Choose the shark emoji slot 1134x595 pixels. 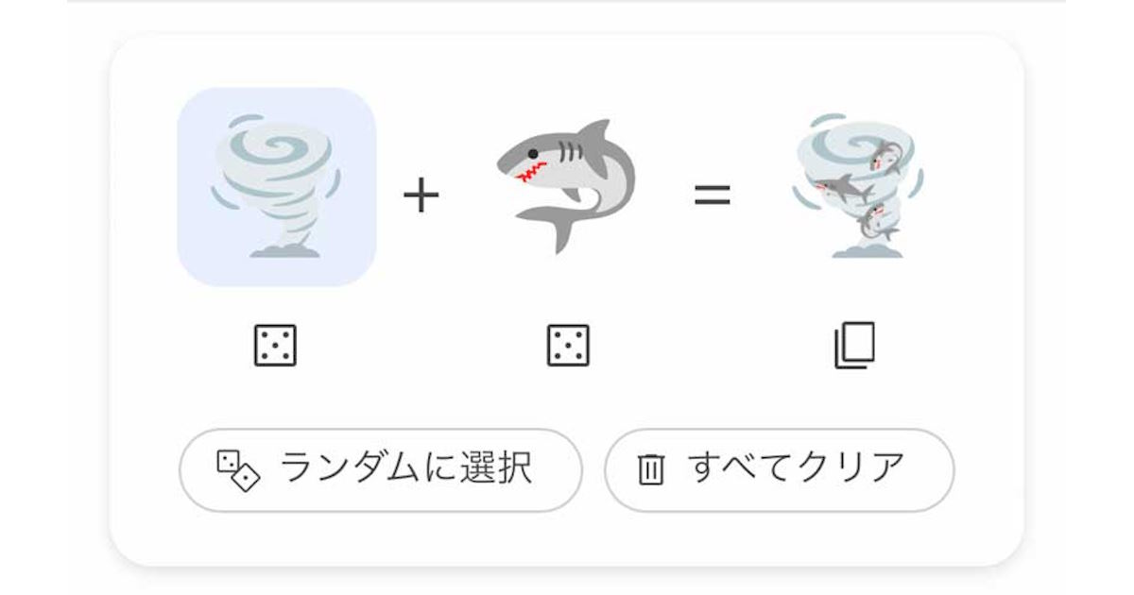coord(567,186)
